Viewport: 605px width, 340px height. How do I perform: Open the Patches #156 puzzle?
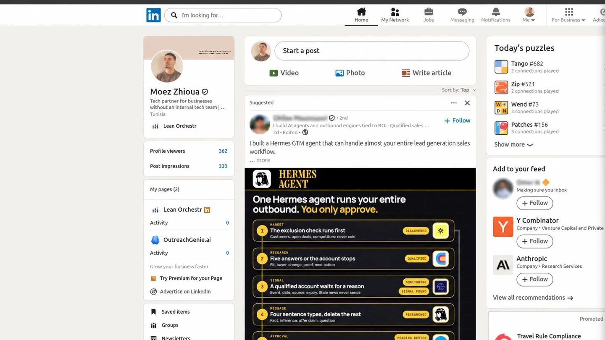coord(527,128)
